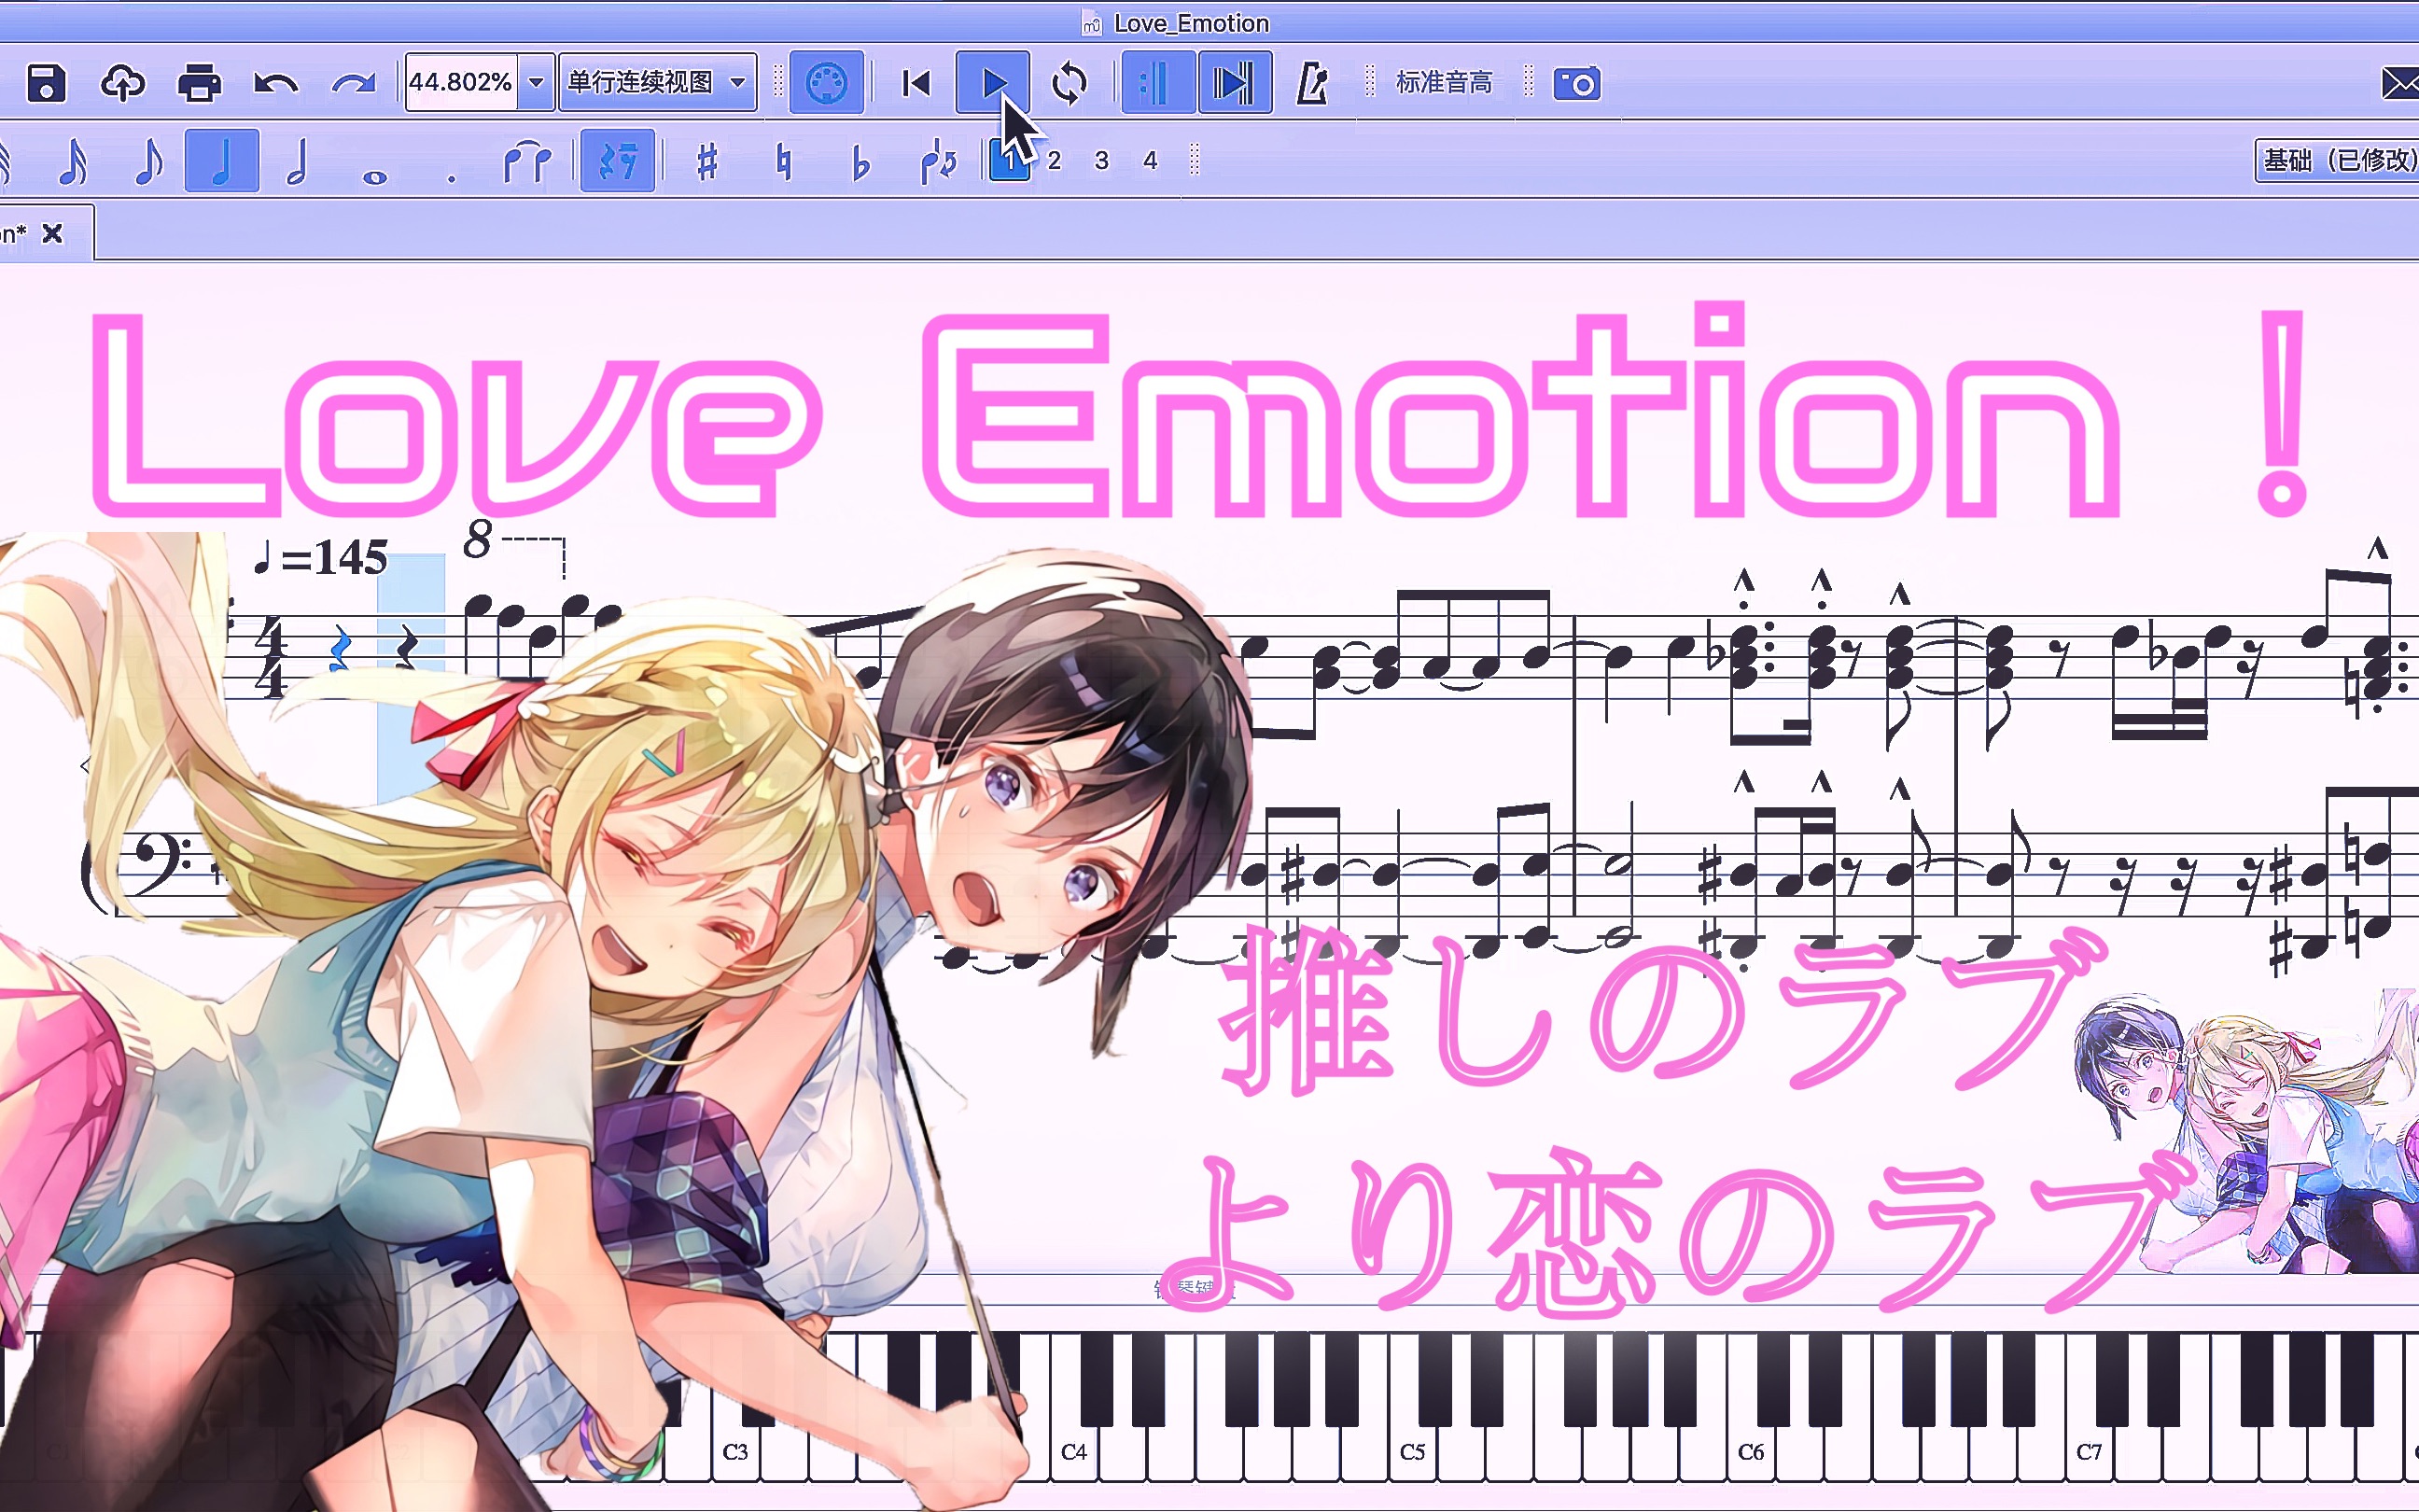This screenshot has height=1512, width=2419.
Task: Save the score with the floppy disk icon
Action: [x=46, y=83]
